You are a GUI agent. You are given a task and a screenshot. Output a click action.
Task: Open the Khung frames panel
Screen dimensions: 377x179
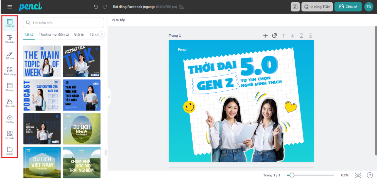(10, 87)
